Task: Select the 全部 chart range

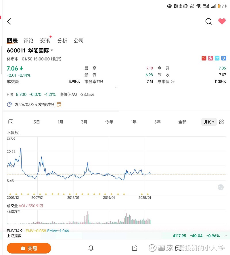Action: point(182,122)
